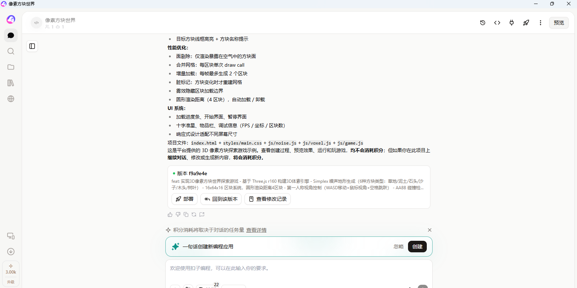Click the share message icon
The width and height of the screenshot is (577, 288).
202,214
